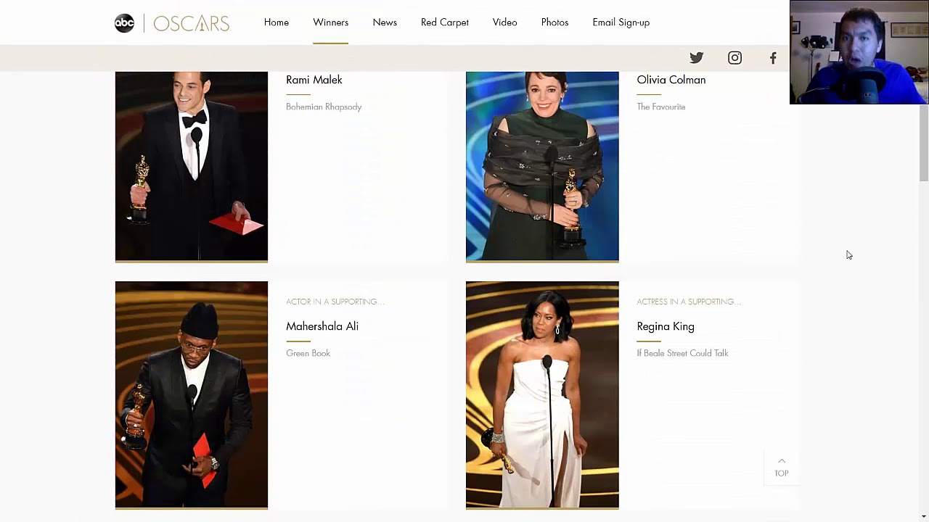Select the Green Book film title
Screen dimensions: 929x522
(308, 353)
